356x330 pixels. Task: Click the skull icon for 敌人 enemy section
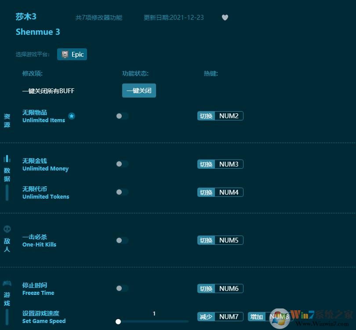point(7,228)
